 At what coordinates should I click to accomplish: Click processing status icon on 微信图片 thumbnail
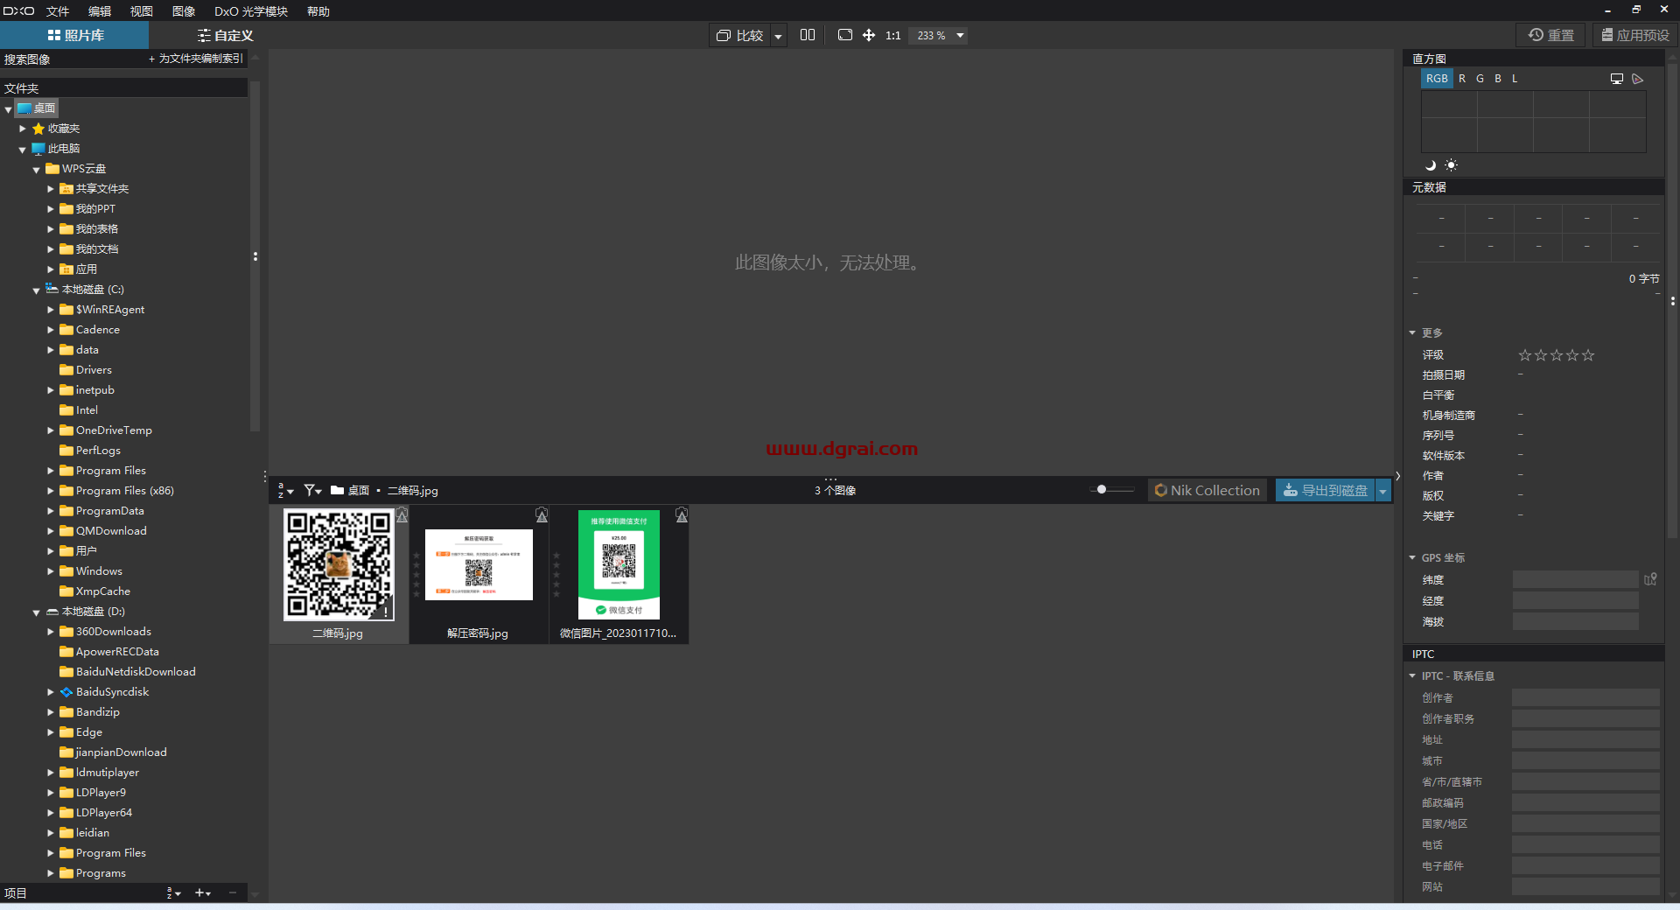(x=682, y=515)
